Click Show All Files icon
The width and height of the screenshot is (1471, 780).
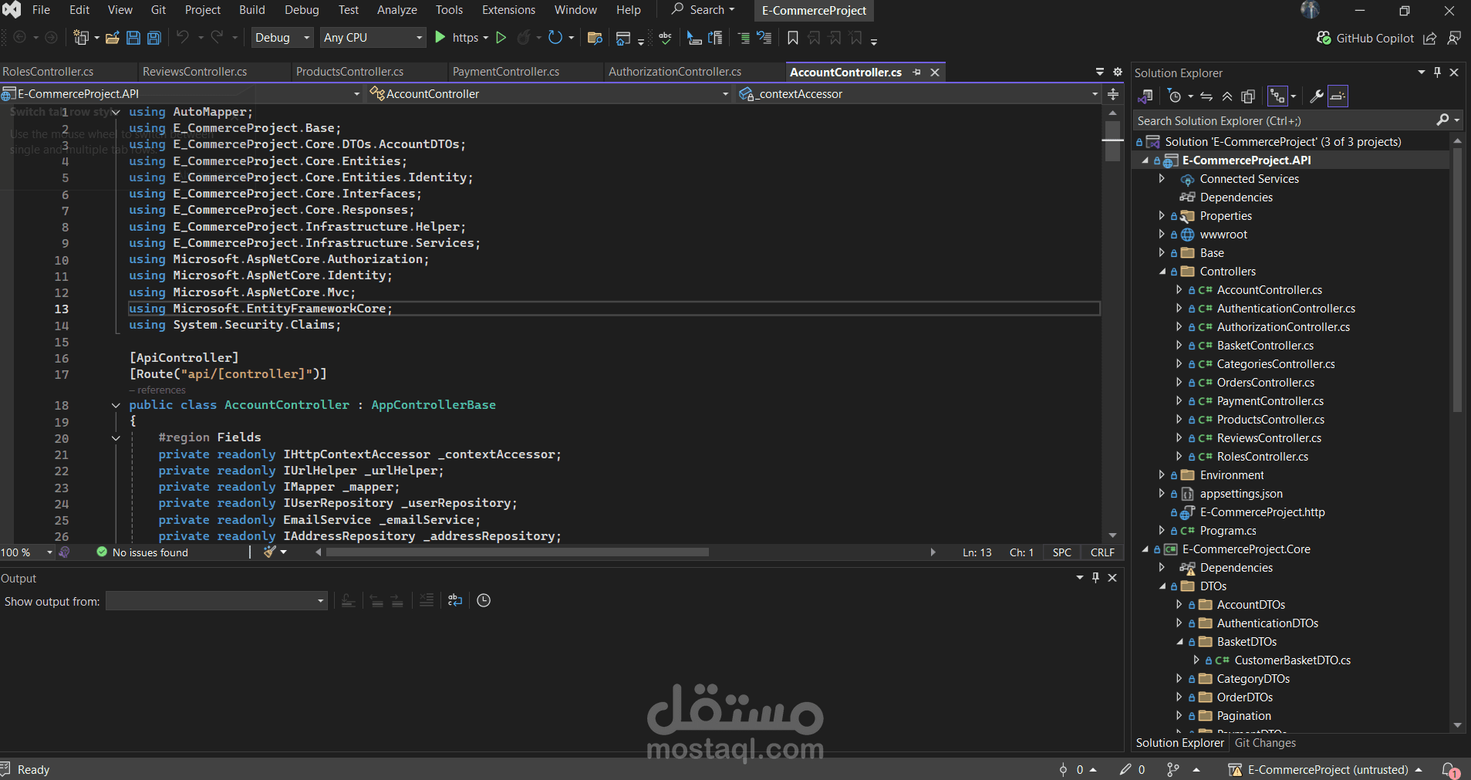[x=1248, y=96]
